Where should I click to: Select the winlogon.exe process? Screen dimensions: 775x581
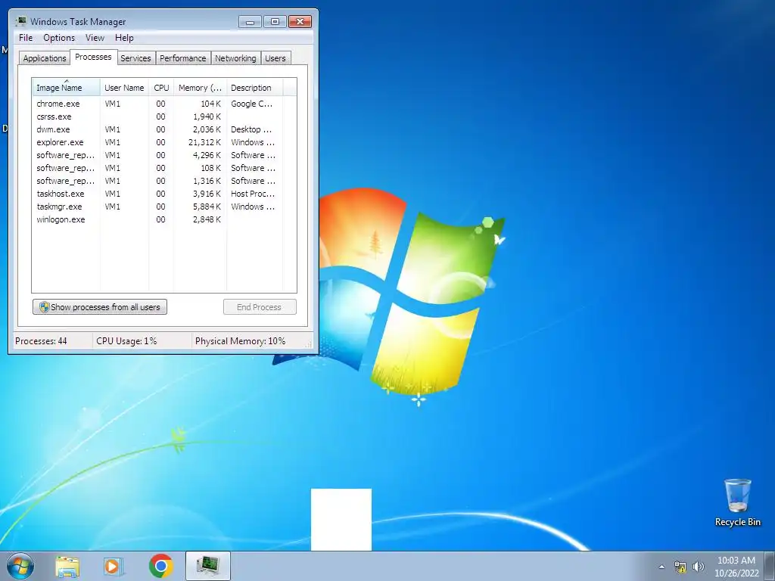pos(158,219)
